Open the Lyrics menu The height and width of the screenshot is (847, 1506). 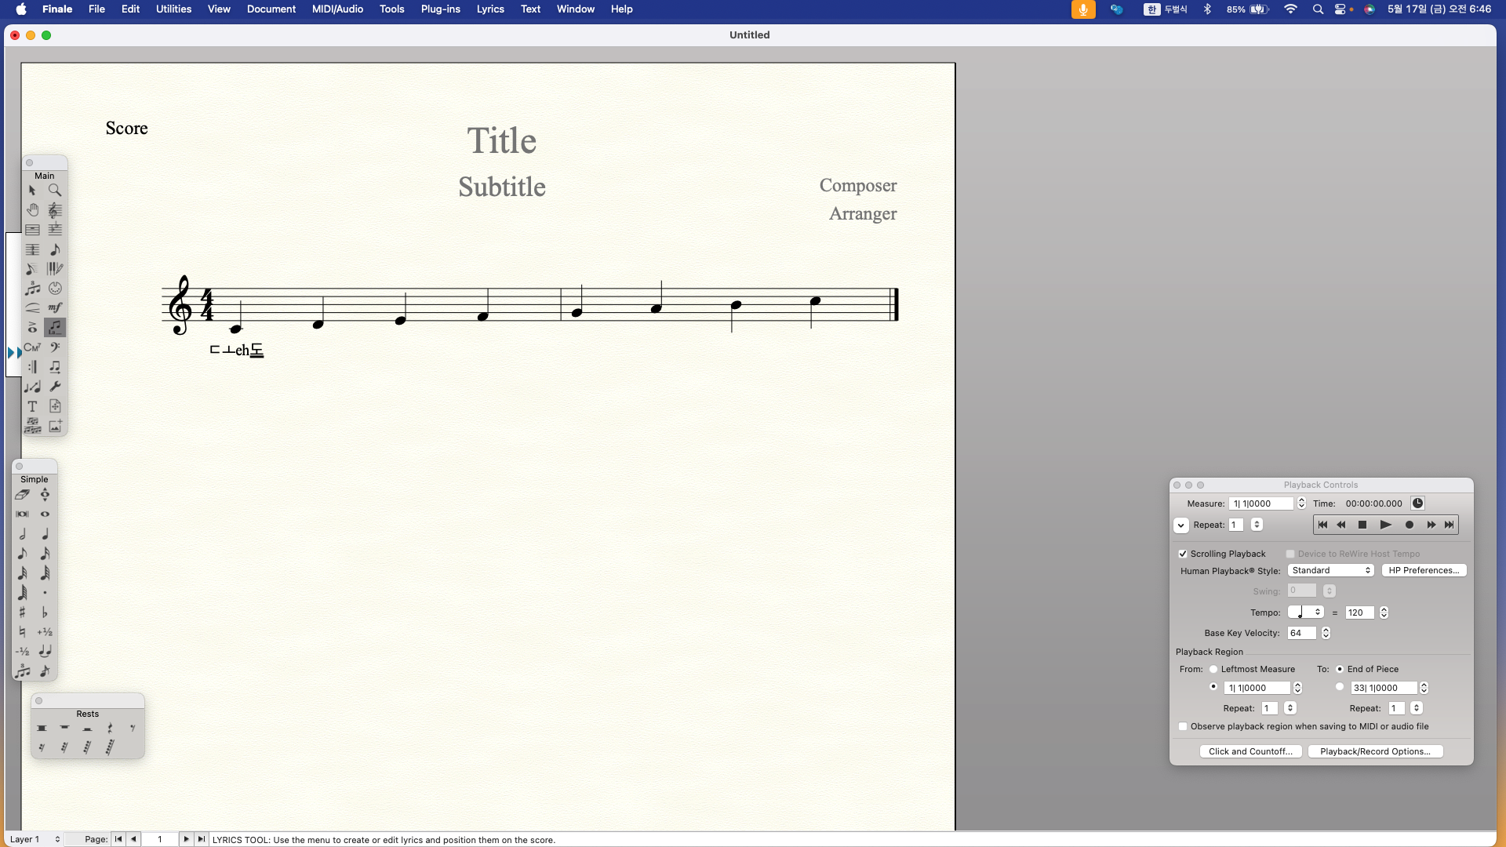pos(490,9)
